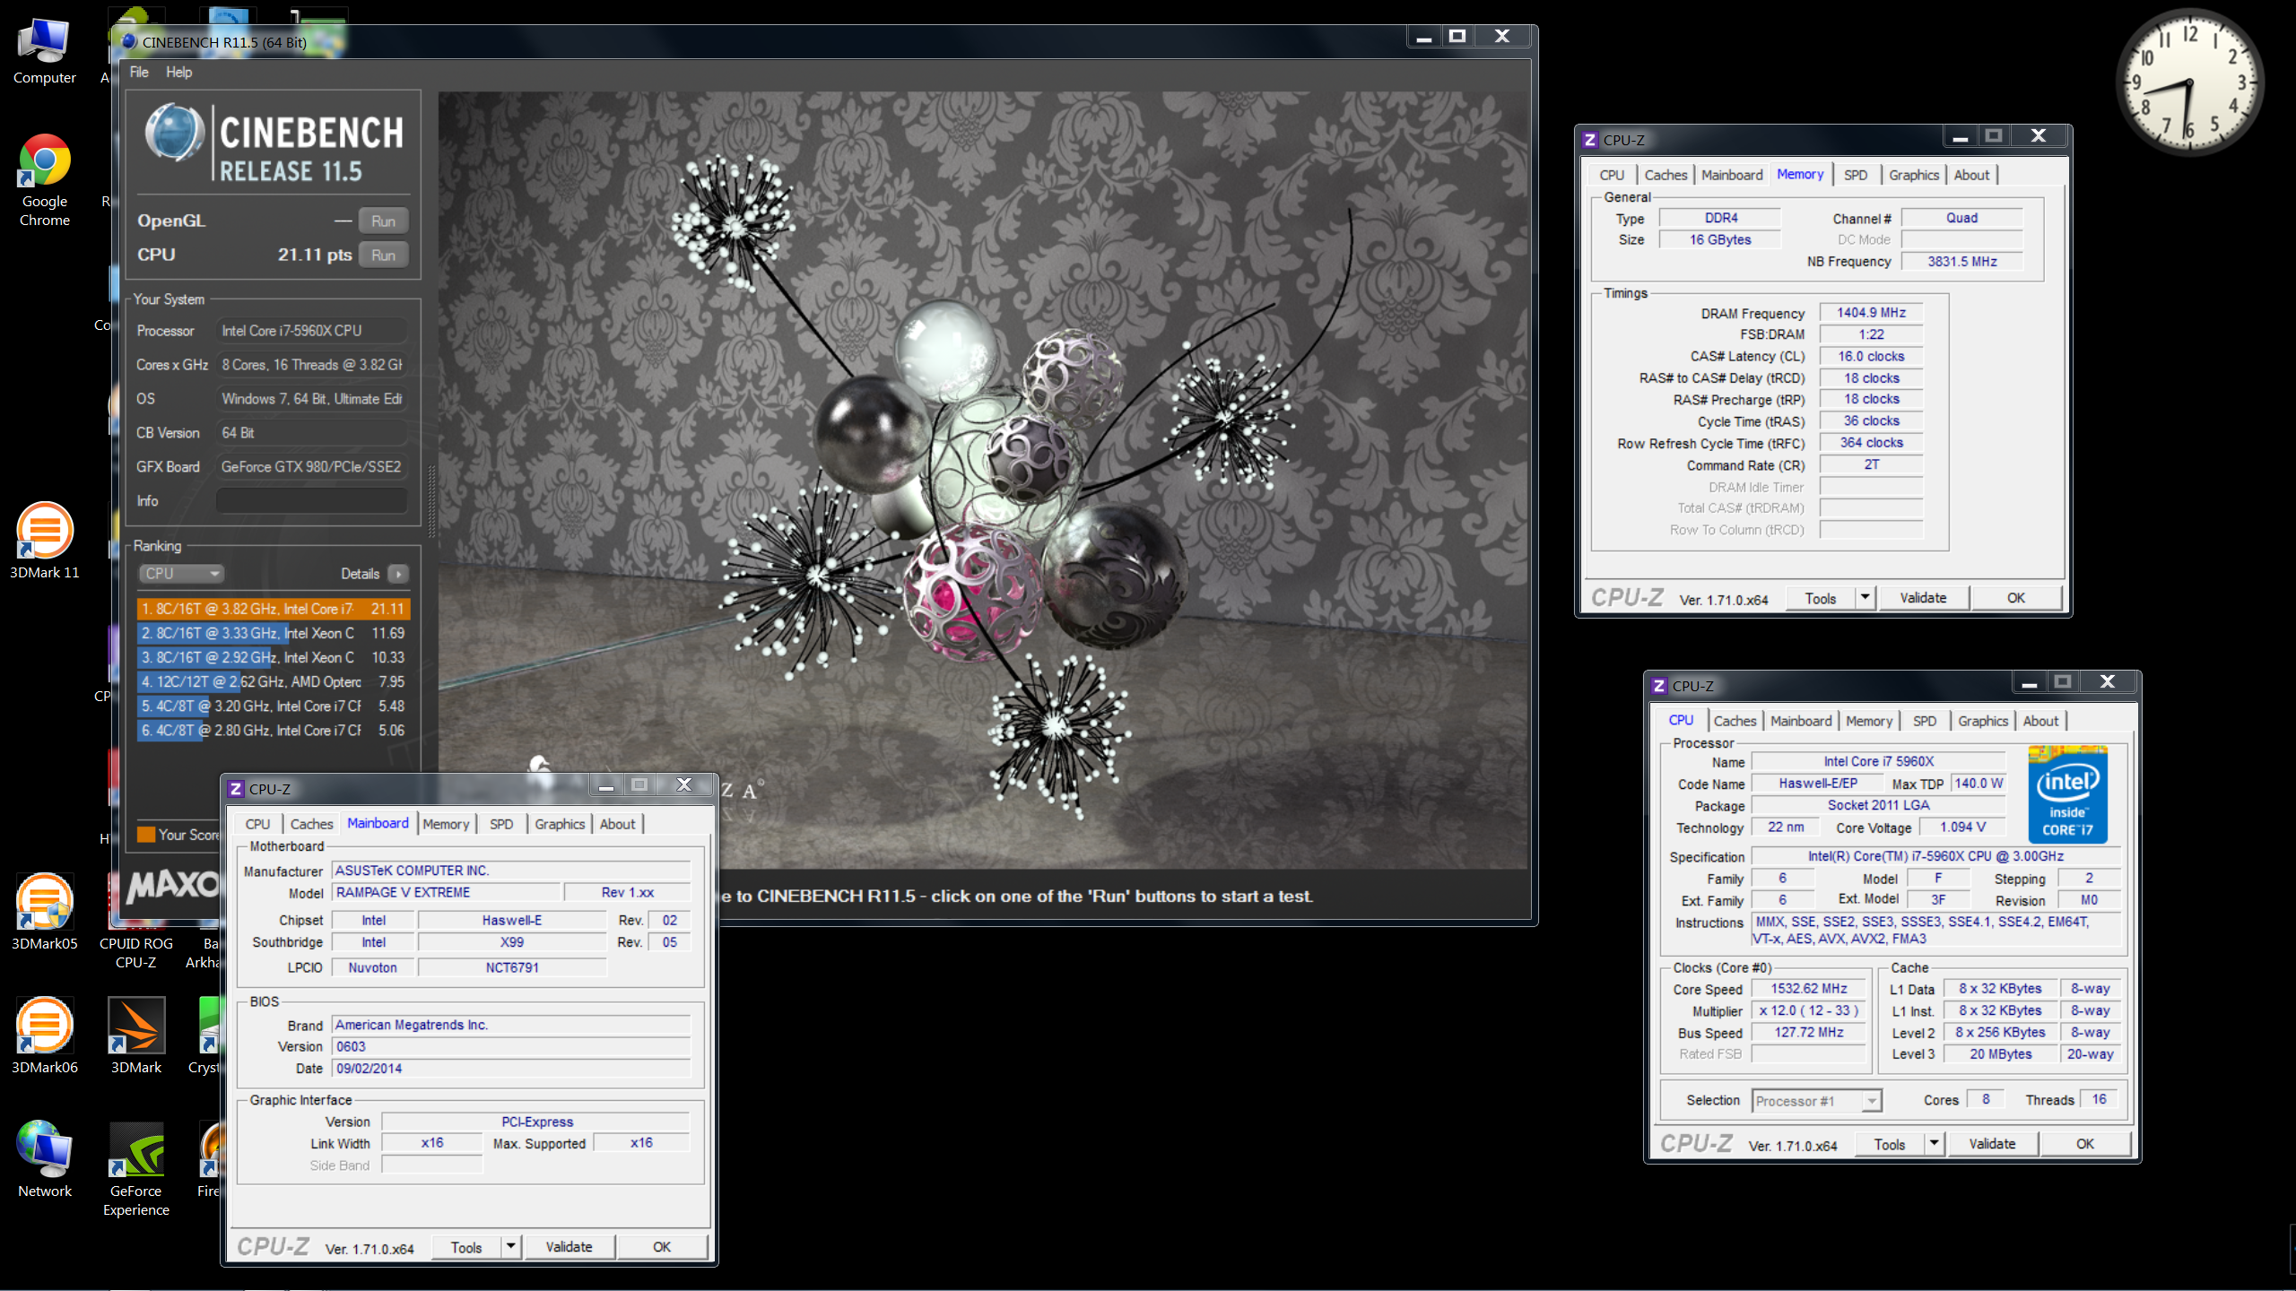Image resolution: width=2296 pixels, height=1291 pixels.
Task: Run the CPU benchmark
Action: tap(383, 255)
